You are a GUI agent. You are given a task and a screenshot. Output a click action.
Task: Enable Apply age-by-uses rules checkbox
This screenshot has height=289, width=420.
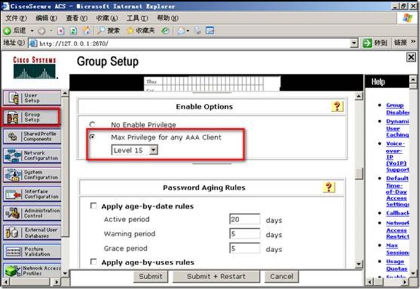pyautogui.click(x=93, y=262)
